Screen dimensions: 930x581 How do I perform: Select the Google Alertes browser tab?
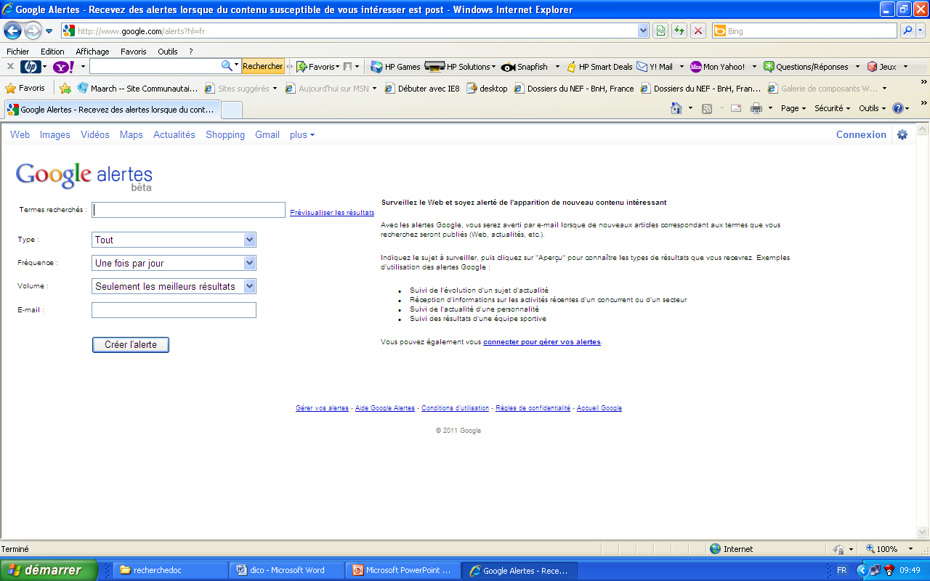click(x=111, y=110)
